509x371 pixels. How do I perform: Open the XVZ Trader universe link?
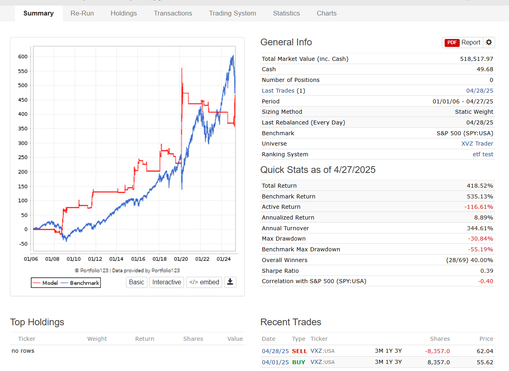477,144
